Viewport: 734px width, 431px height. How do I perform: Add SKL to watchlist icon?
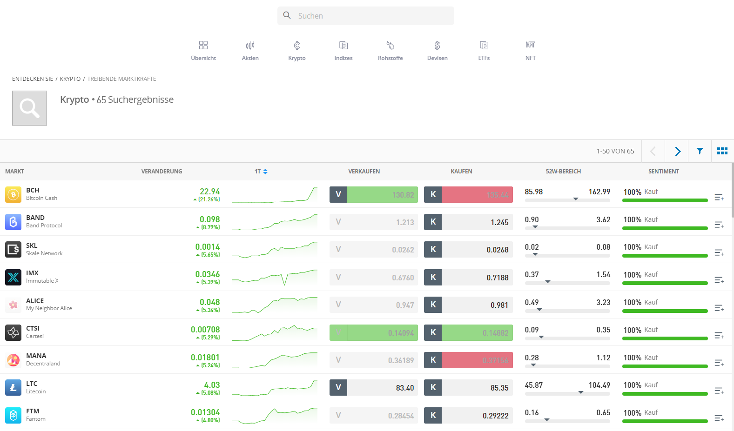point(719,253)
